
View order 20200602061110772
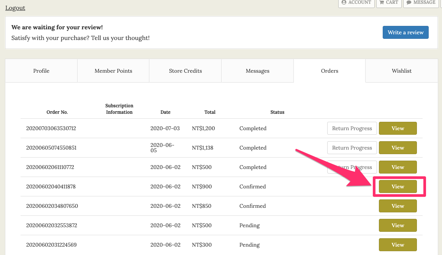point(398,167)
